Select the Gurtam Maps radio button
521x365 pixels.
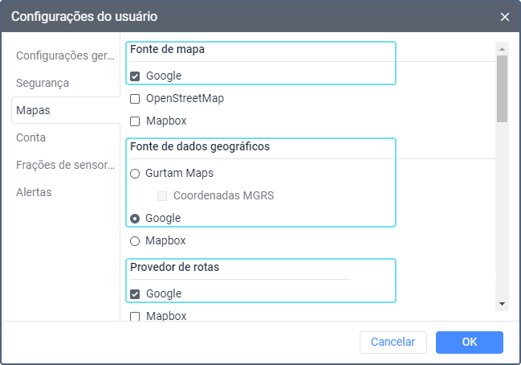(x=135, y=173)
